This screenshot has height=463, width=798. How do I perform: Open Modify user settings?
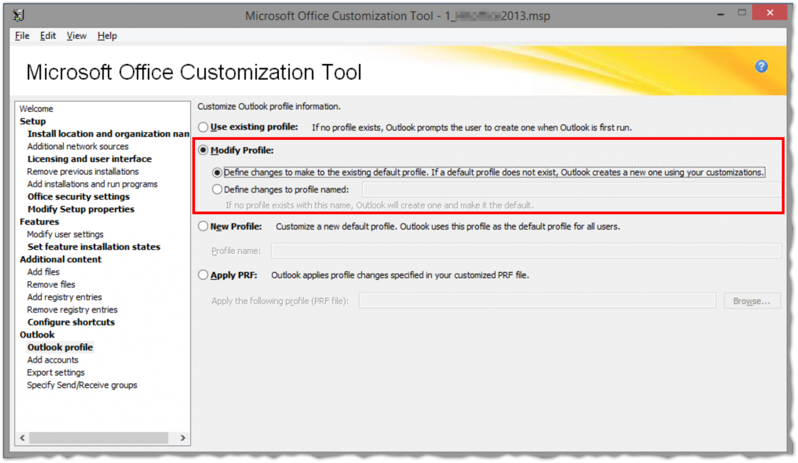65,234
